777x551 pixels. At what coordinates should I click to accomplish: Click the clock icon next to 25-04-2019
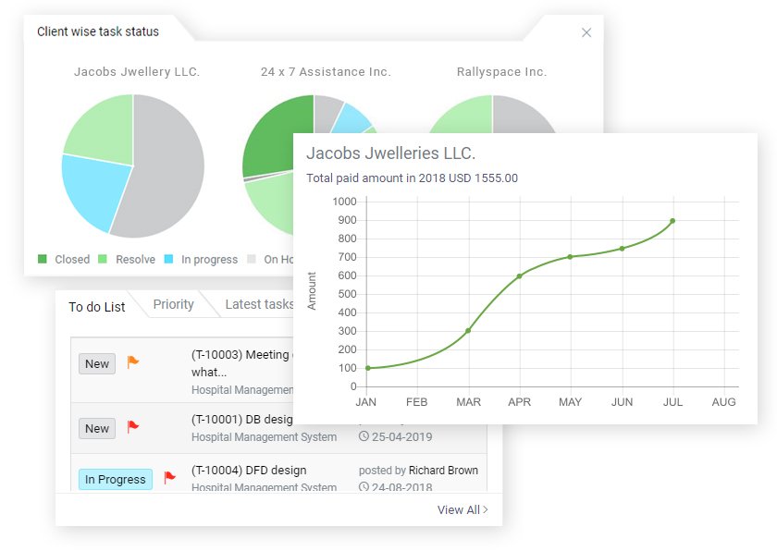coord(364,436)
